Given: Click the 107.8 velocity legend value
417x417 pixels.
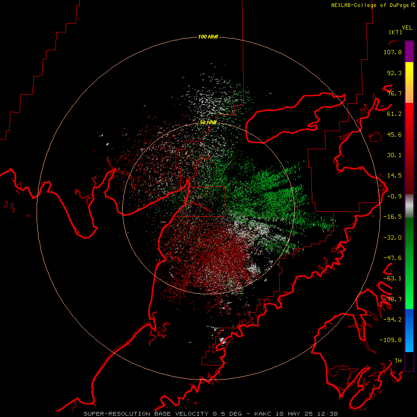Looking at the screenshot, I should (392, 52).
